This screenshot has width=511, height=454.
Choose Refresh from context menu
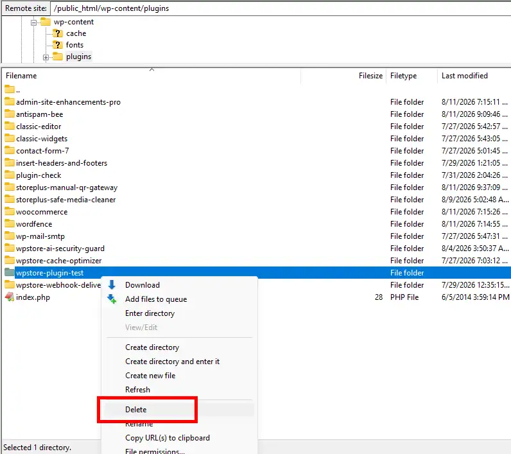click(x=137, y=390)
